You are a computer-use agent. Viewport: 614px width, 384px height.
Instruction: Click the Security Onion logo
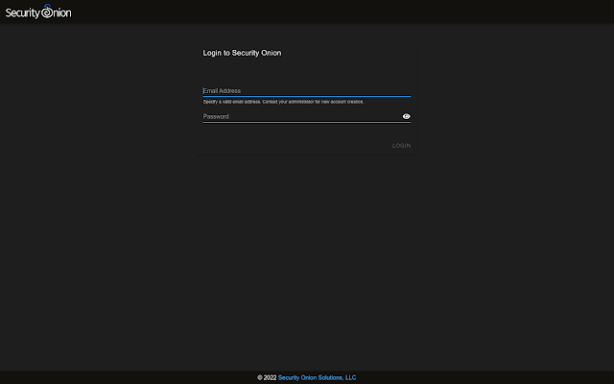[x=38, y=12]
